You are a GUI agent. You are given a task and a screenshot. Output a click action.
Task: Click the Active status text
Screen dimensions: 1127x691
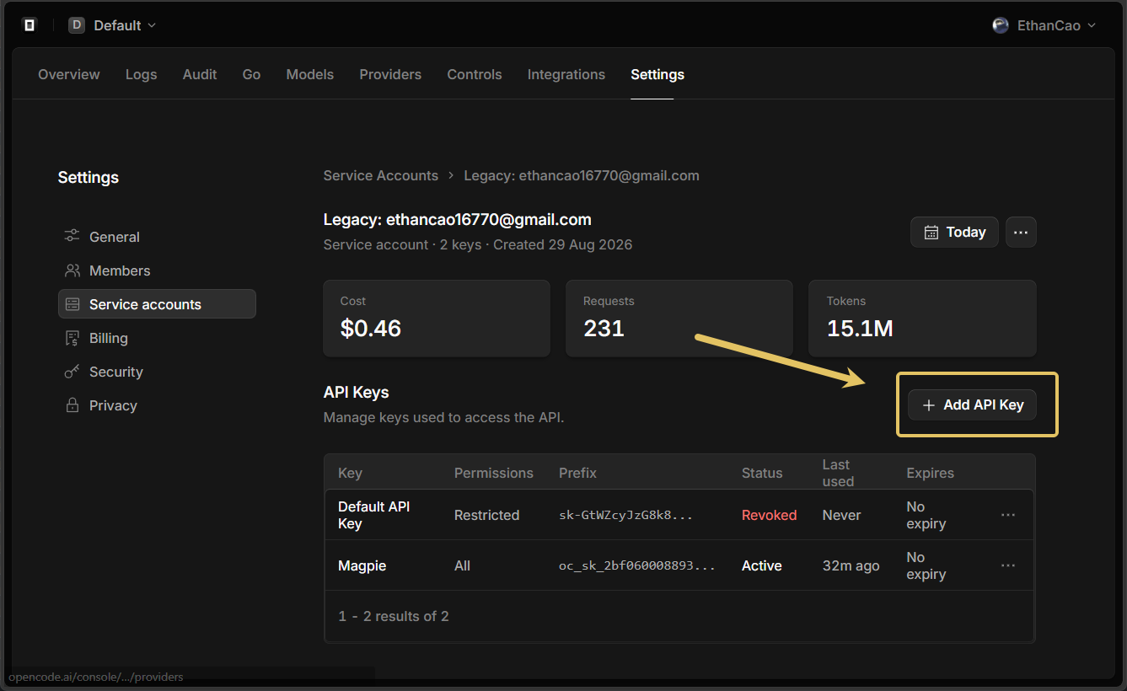coord(762,565)
